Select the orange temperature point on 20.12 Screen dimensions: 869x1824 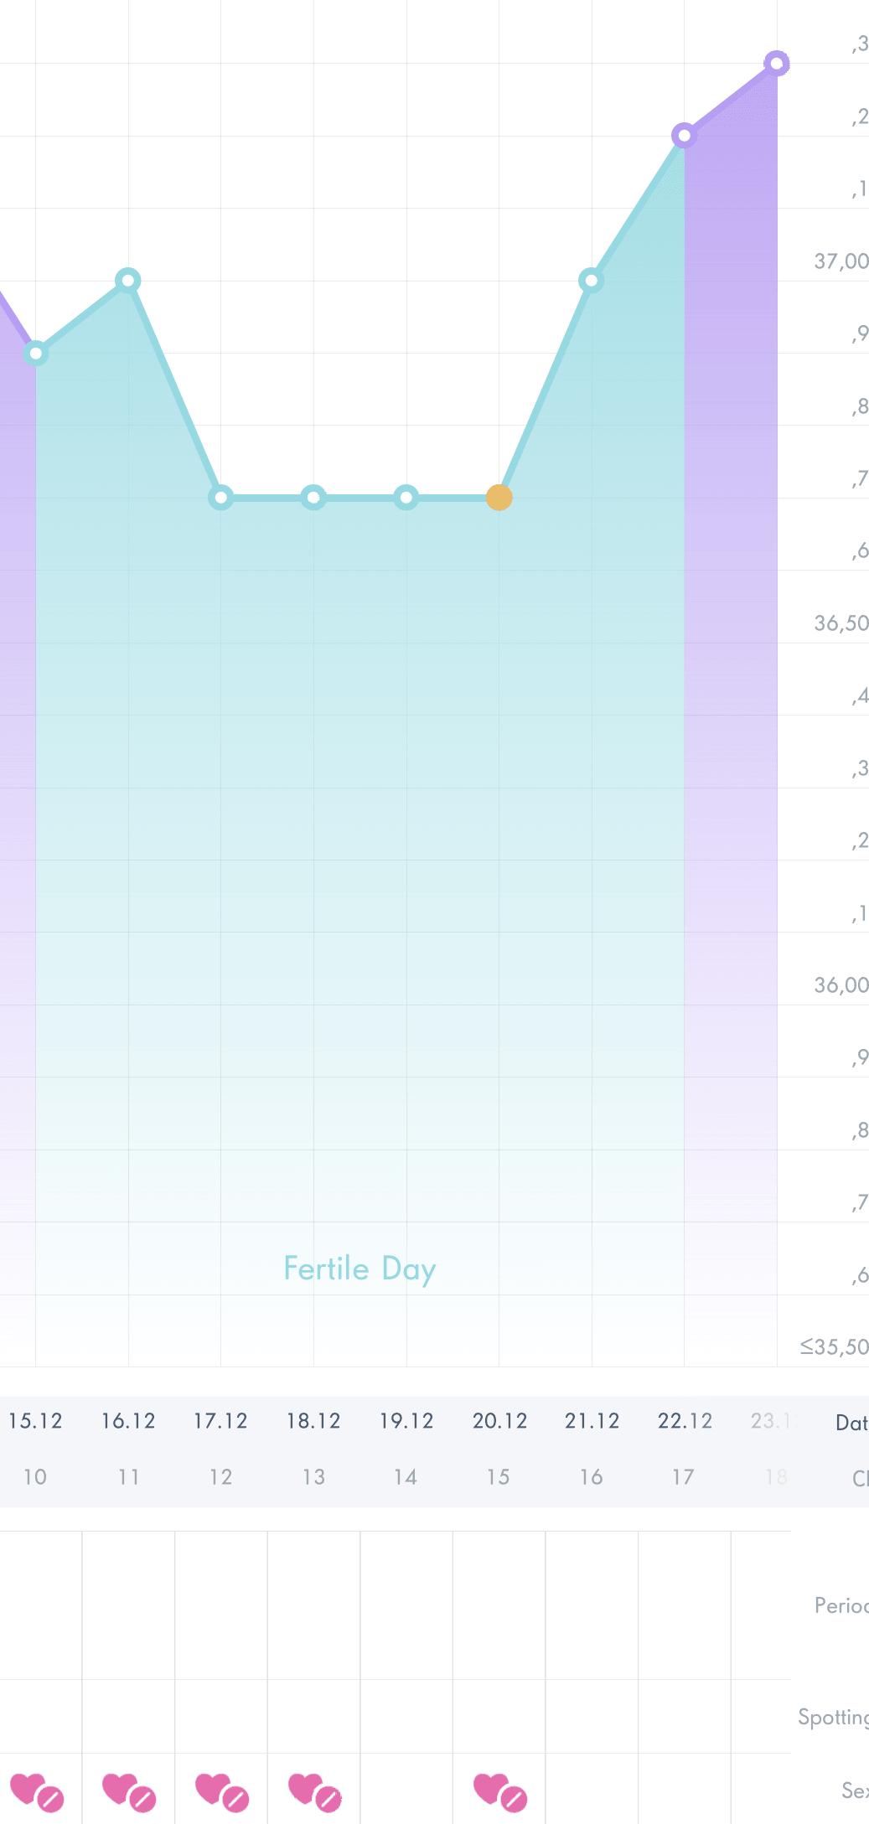(x=499, y=498)
